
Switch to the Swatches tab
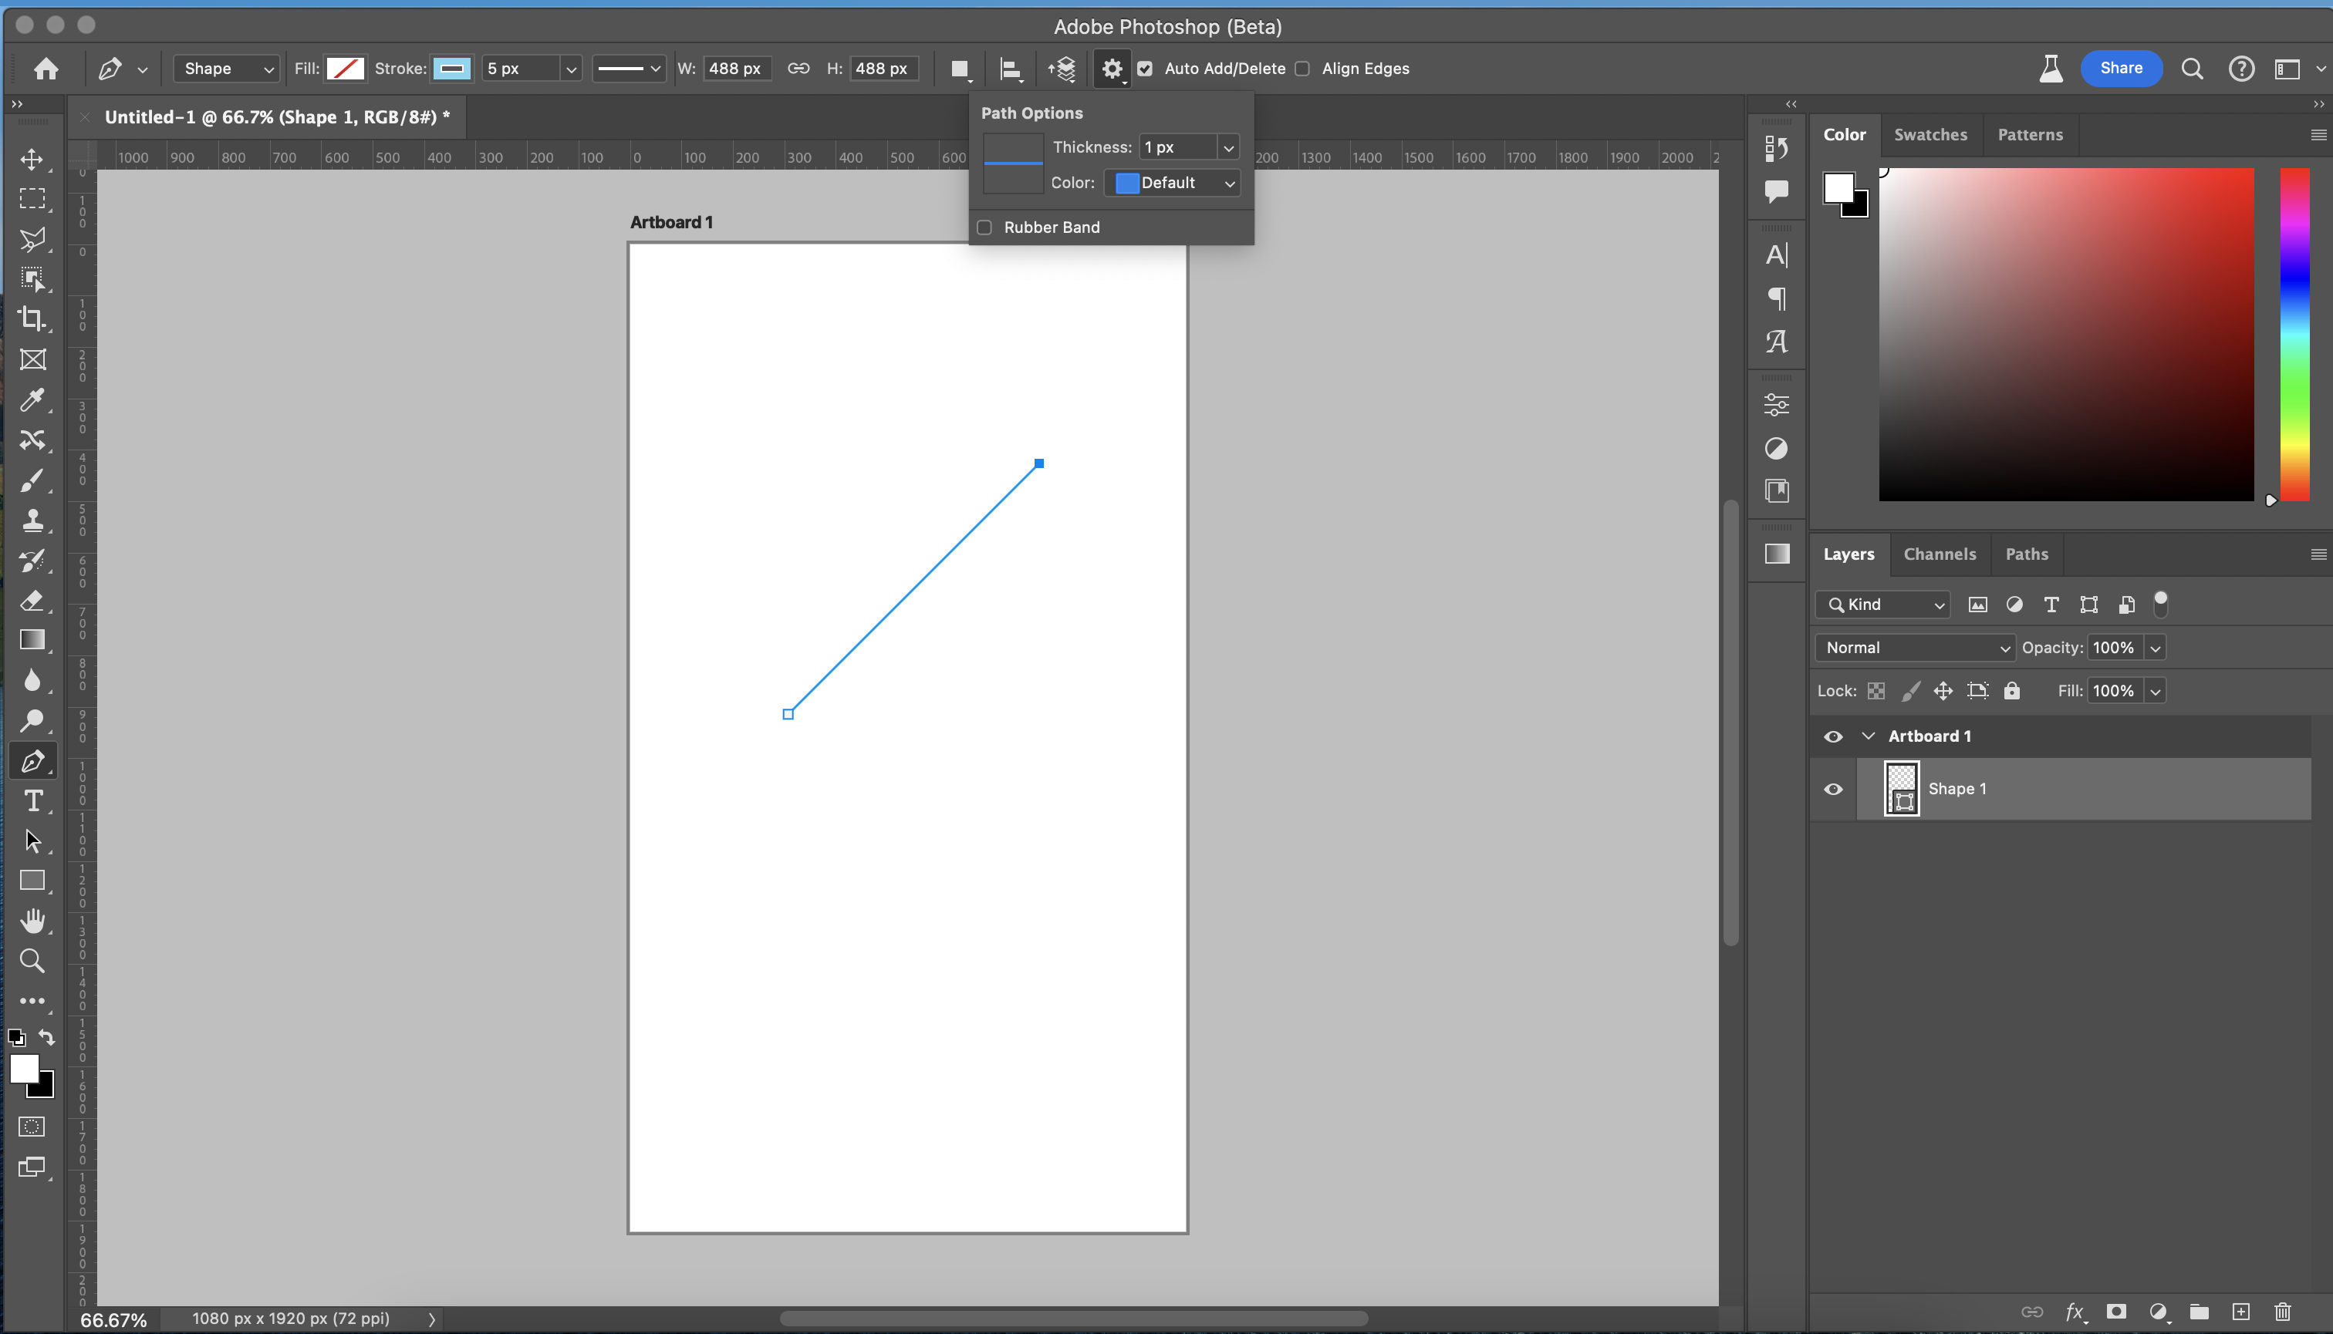point(1930,135)
